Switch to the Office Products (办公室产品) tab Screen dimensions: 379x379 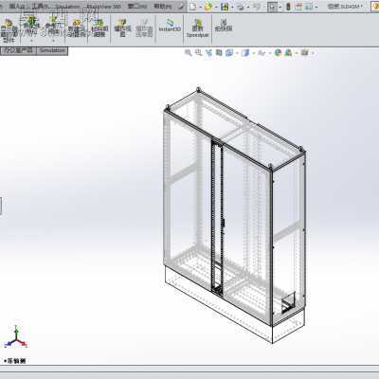point(18,50)
